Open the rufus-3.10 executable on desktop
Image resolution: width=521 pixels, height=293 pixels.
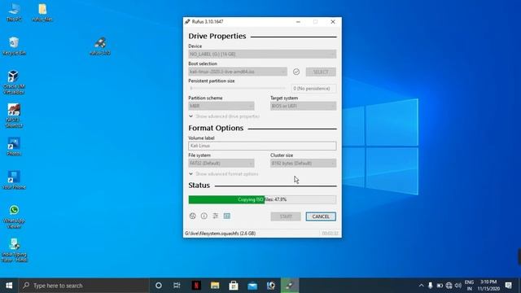click(x=100, y=46)
